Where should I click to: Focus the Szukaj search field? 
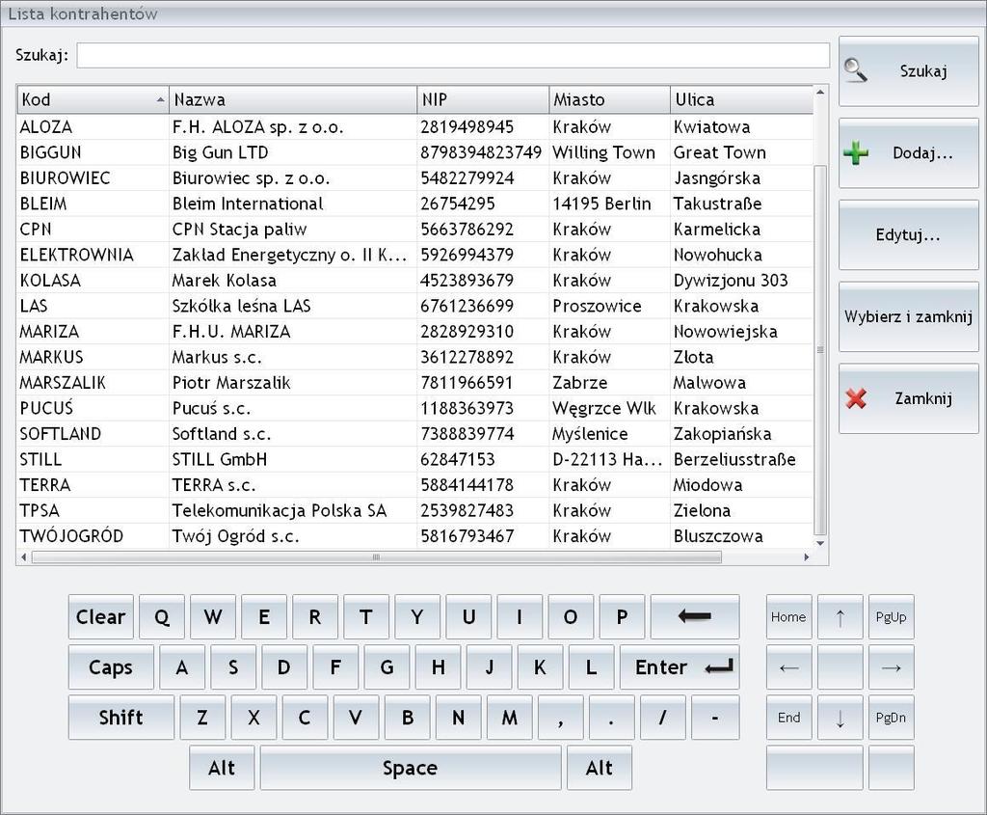[453, 55]
